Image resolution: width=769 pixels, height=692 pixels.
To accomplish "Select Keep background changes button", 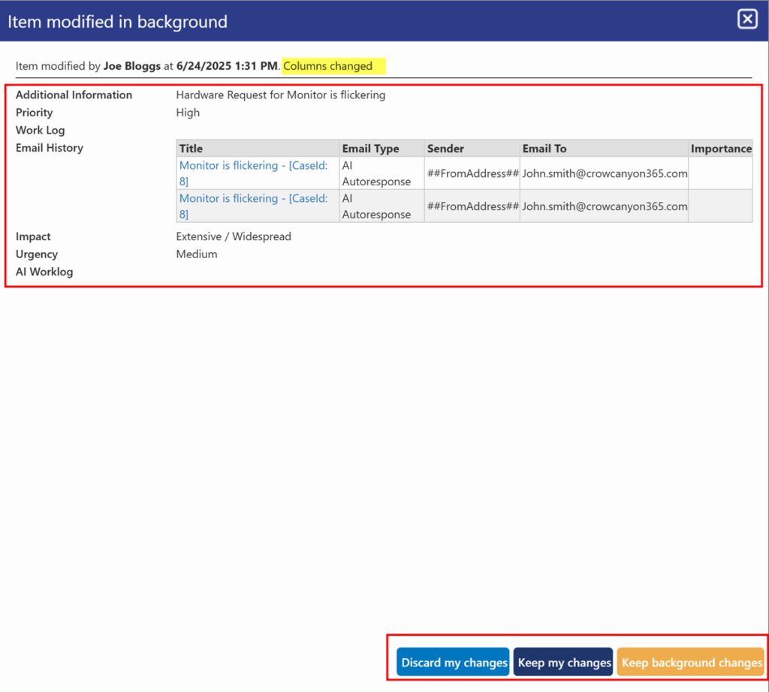I will 691,662.
